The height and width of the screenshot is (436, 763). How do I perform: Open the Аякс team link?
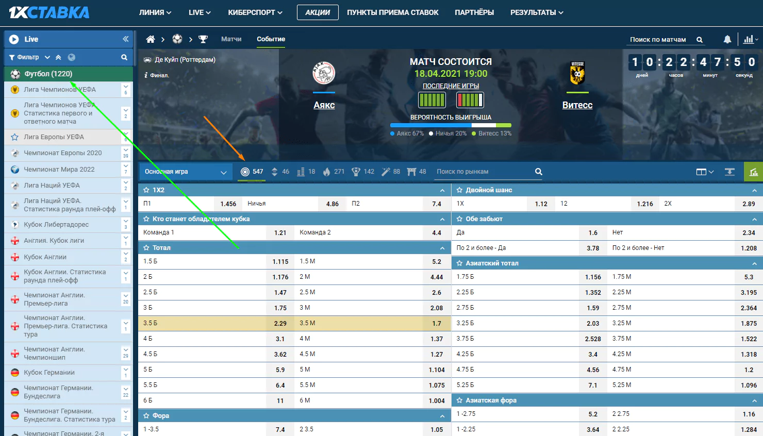point(324,105)
